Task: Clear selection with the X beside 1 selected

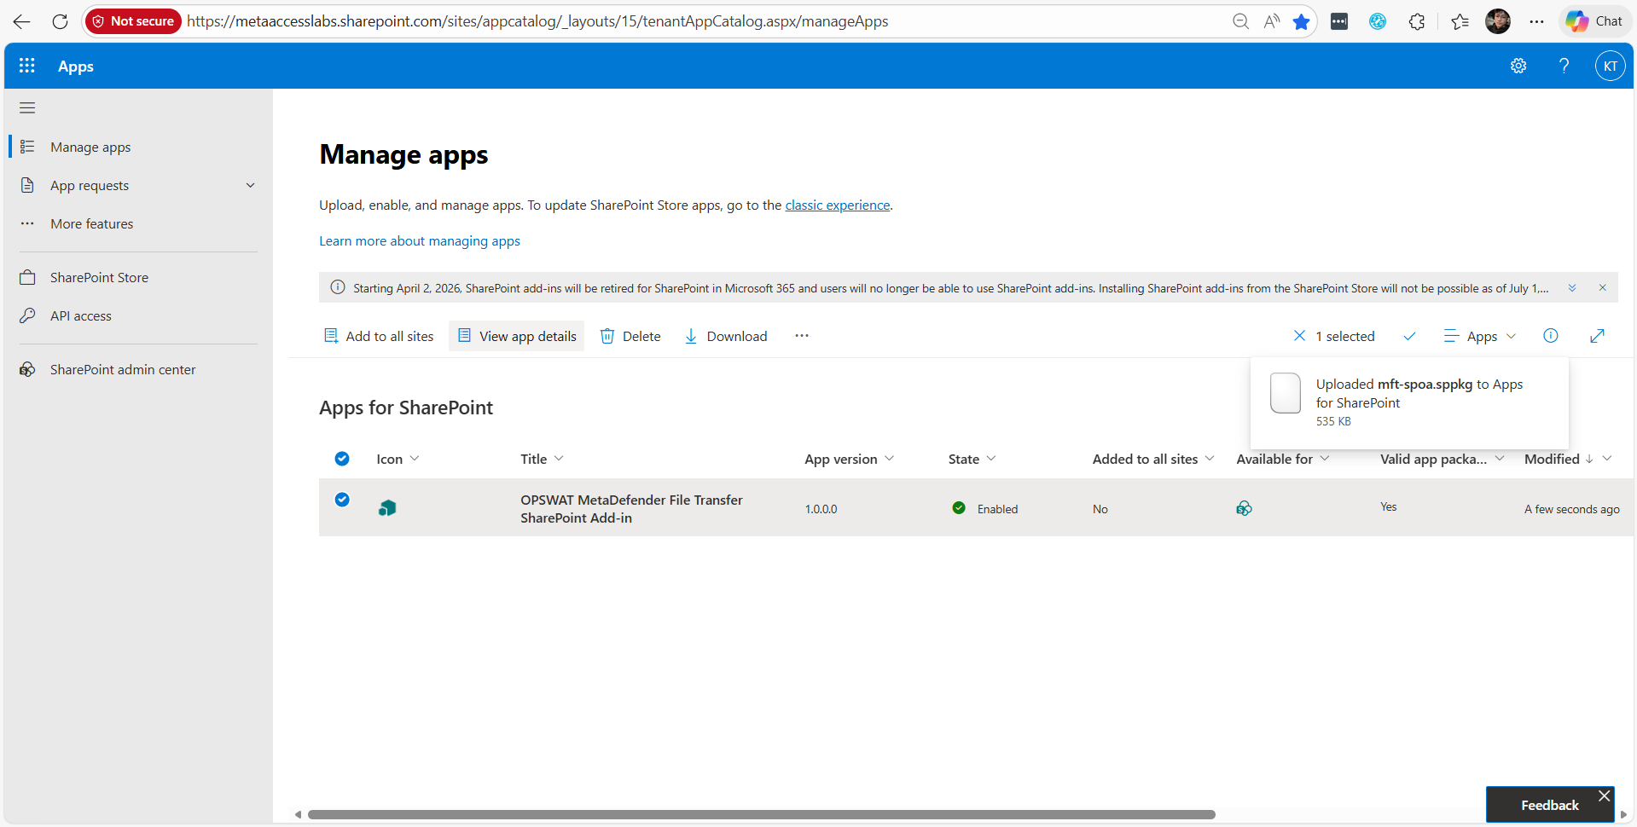Action: click(x=1299, y=336)
